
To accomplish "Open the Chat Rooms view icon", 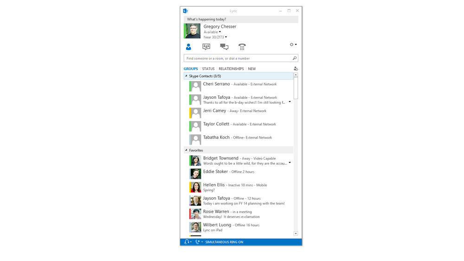I will [206, 47].
